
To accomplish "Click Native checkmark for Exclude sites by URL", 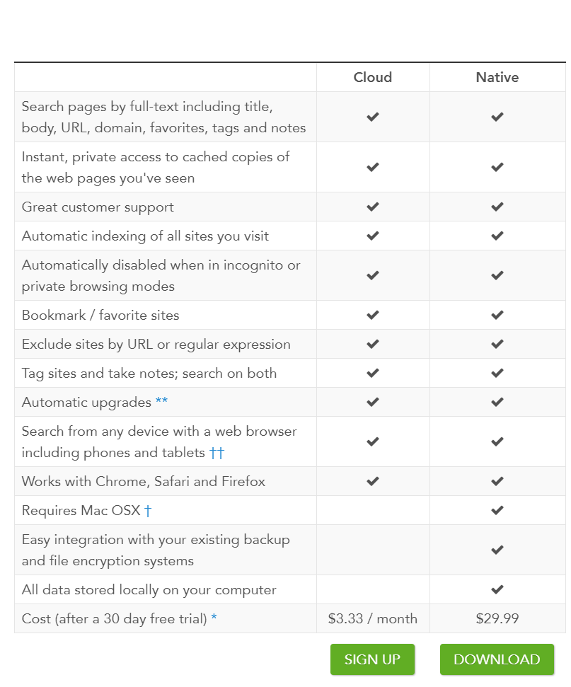I will [497, 345].
